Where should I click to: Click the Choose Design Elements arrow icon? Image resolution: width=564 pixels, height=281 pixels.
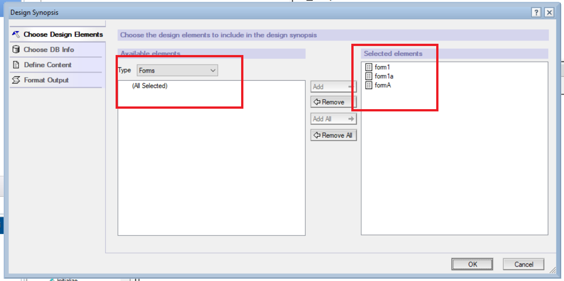[15, 34]
